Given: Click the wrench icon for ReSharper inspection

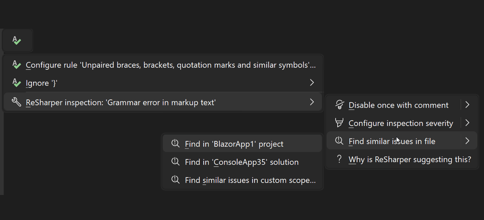Looking at the screenshot, I should [17, 102].
